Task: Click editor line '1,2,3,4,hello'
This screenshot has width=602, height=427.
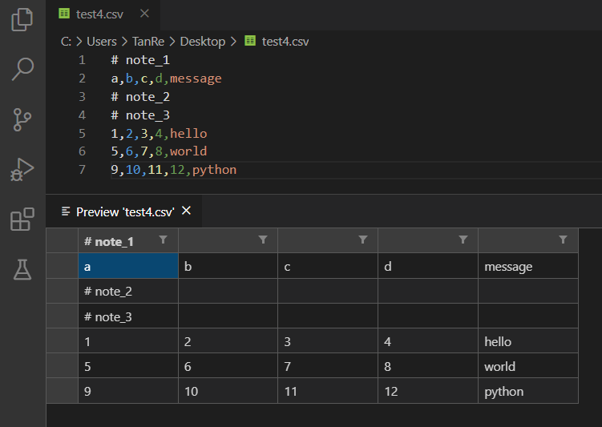Action: tap(159, 134)
